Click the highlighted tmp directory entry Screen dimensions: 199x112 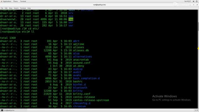[71, 19]
